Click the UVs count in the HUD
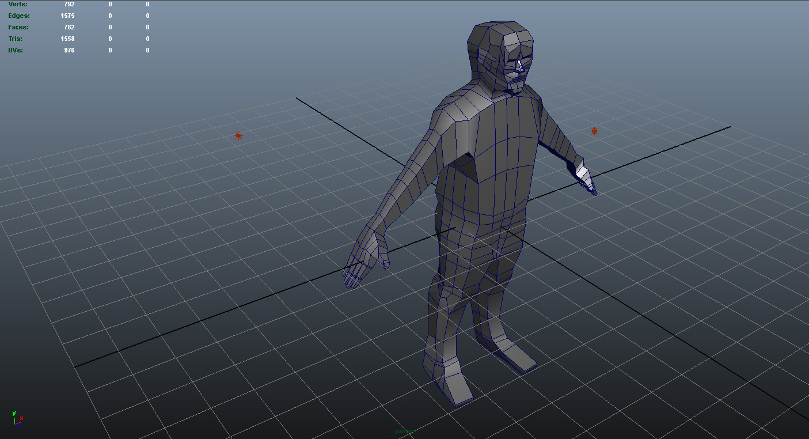The height and width of the screenshot is (439, 809). (68, 50)
